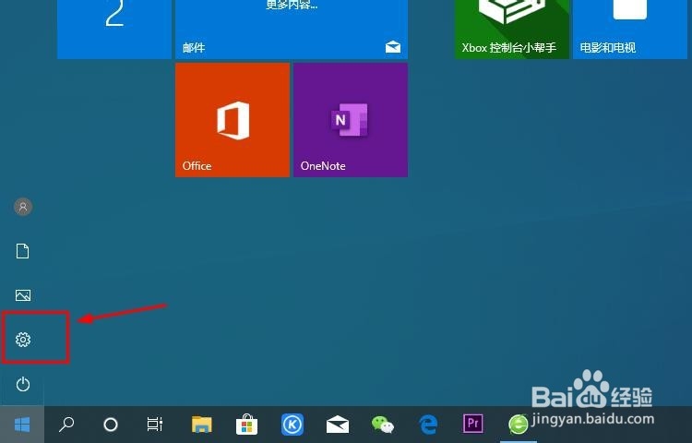Open Task View on taskbar
Image resolution: width=692 pixels, height=443 pixels.
[155, 425]
